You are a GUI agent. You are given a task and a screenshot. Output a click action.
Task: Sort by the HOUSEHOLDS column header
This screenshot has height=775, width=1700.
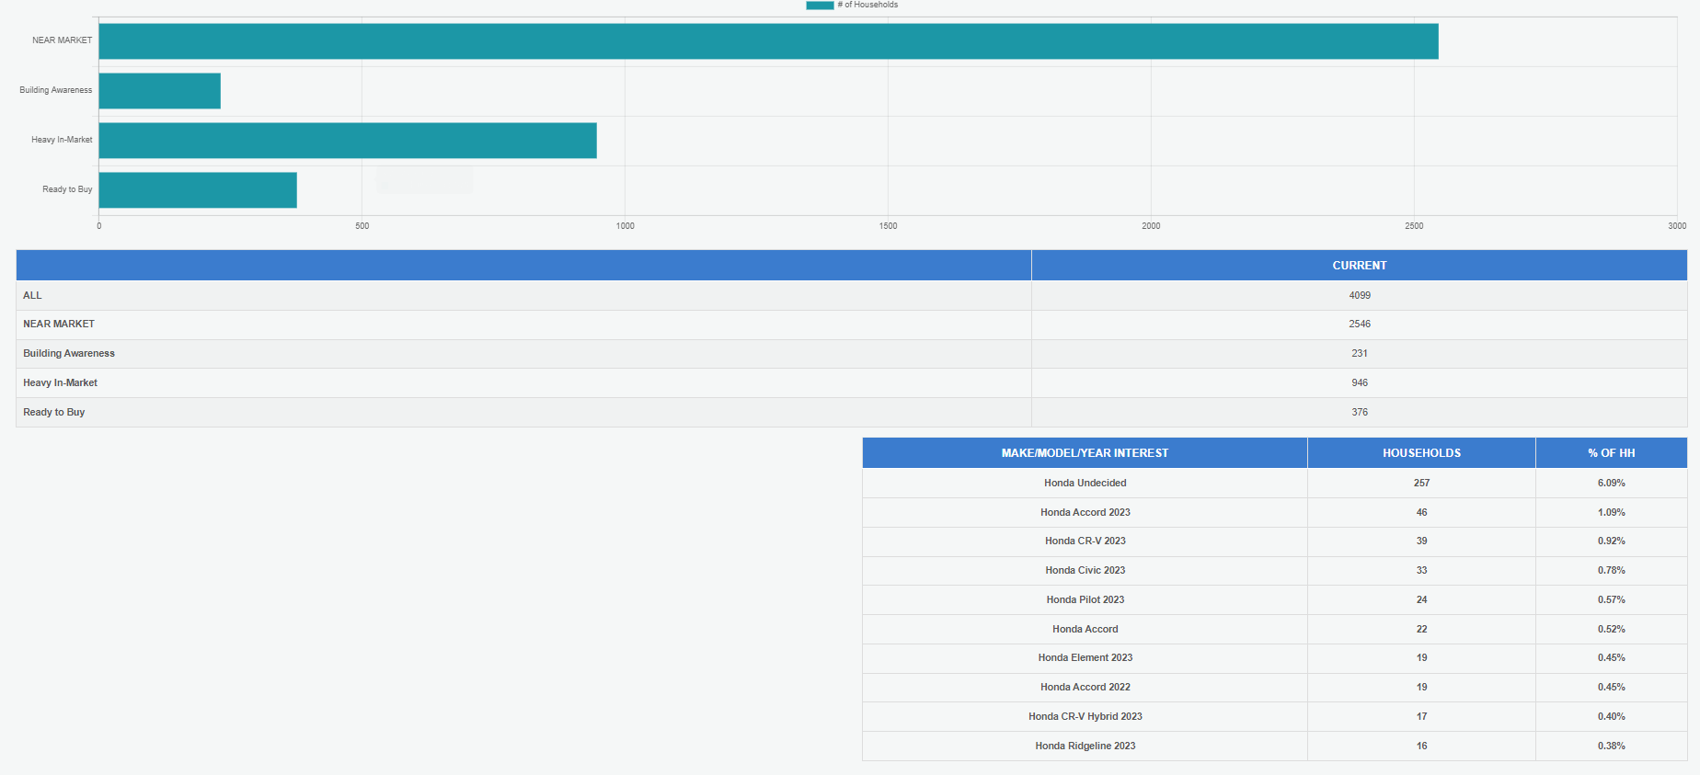click(1421, 453)
